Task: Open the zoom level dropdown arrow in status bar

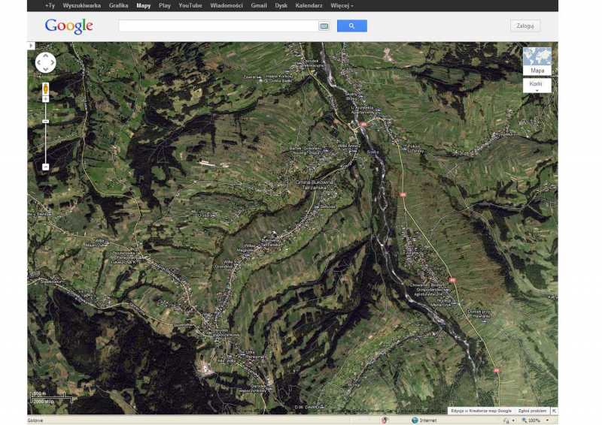Action: click(547, 420)
